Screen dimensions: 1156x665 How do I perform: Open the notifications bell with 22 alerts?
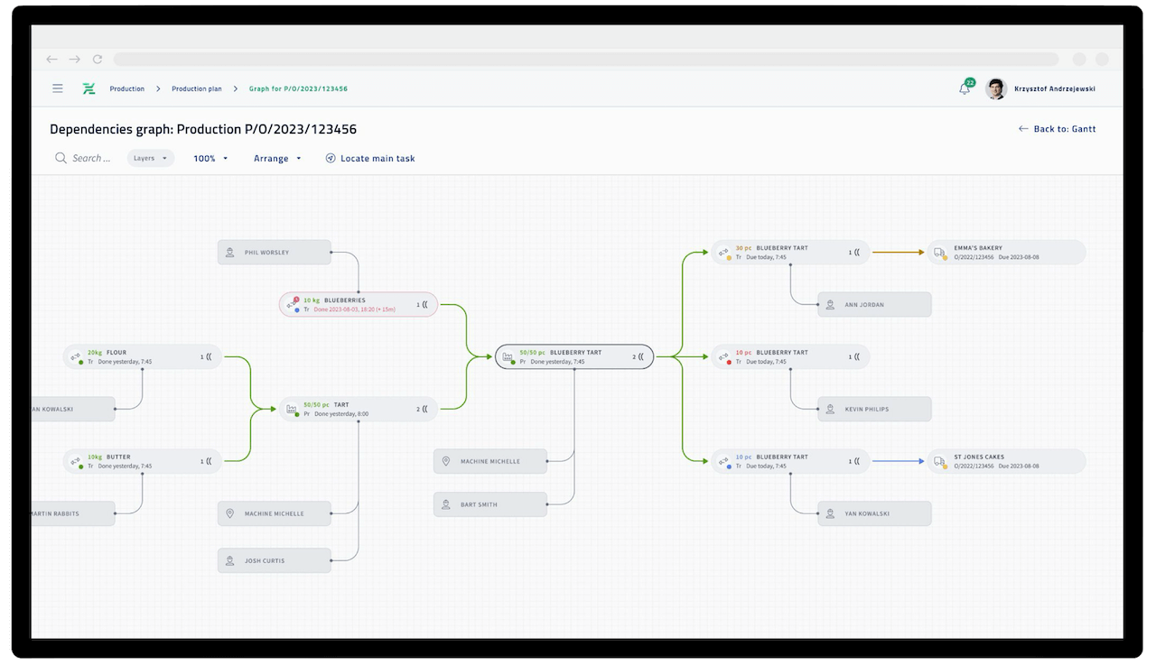click(x=964, y=88)
